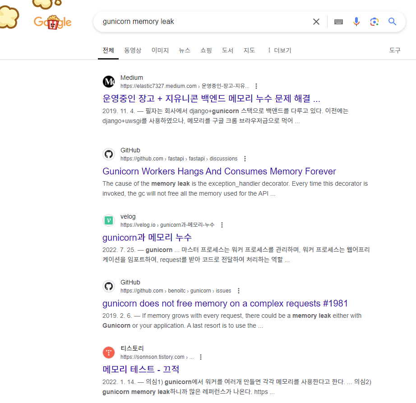The height and width of the screenshot is (403, 416).
Task: Open more options for velog result
Action: pos(222,225)
